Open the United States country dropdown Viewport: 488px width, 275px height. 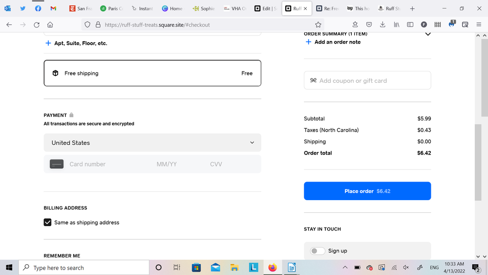click(152, 143)
